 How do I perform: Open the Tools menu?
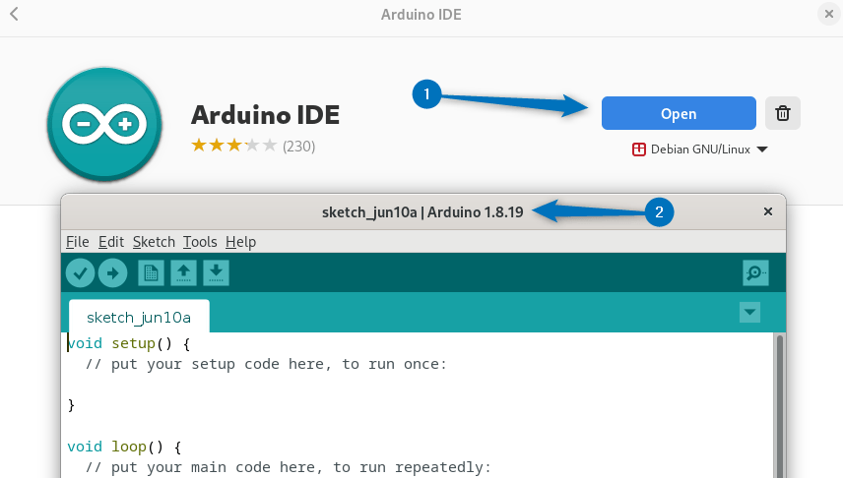point(200,242)
